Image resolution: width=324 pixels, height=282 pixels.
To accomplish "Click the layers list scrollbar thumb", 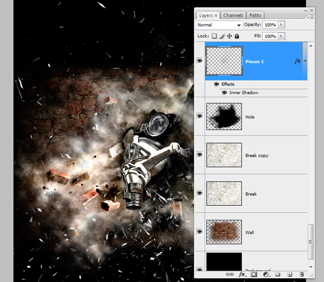I will pyautogui.click(x=310, y=242).
